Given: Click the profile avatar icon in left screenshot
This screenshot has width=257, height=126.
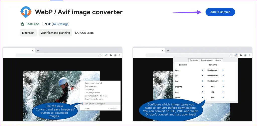Looking at the screenshot, I should click(x=115, y=55).
